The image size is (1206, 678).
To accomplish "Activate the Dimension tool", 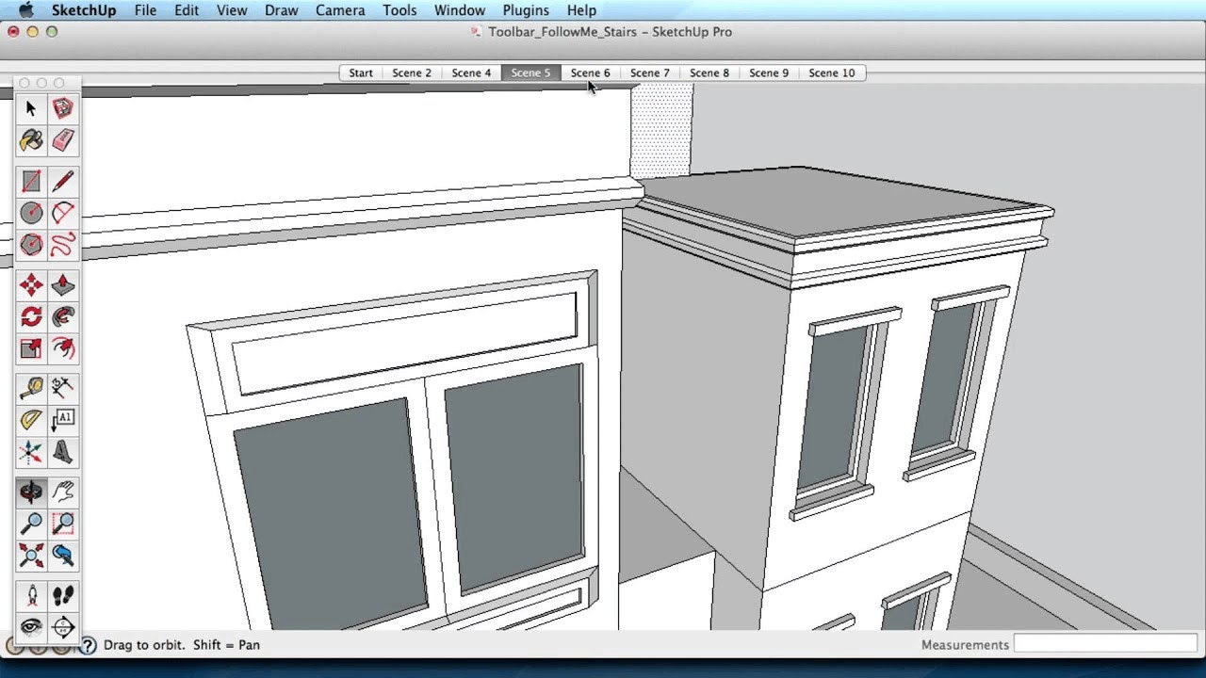I will tap(63, 388).
